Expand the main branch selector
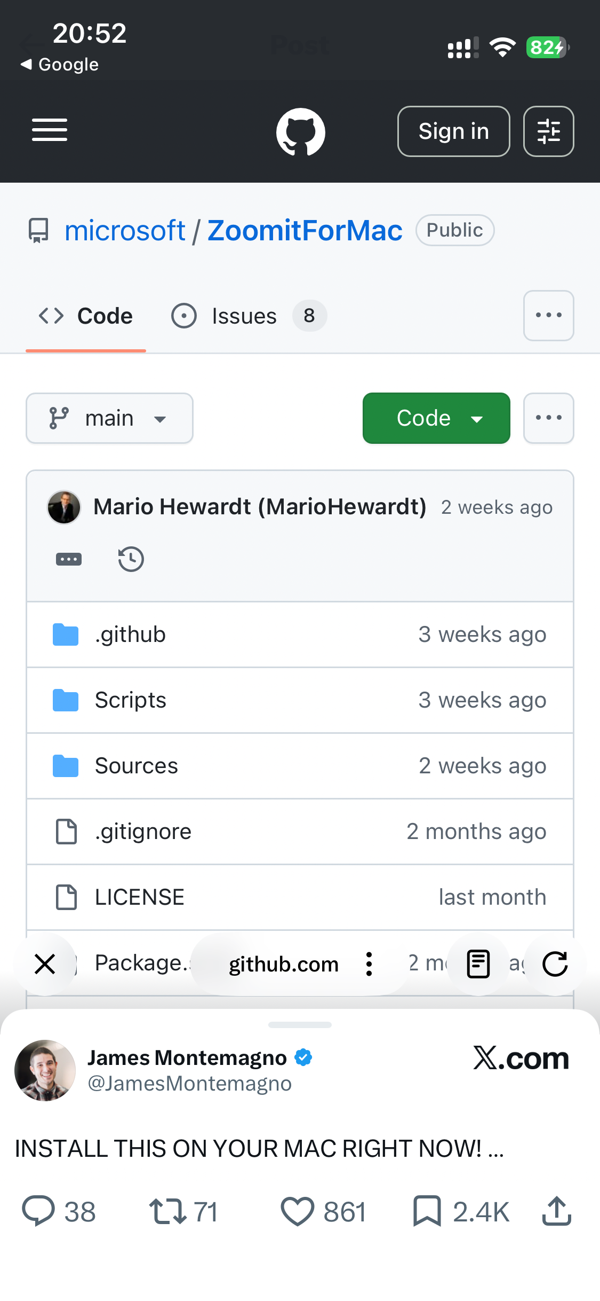 pos(109,418)
